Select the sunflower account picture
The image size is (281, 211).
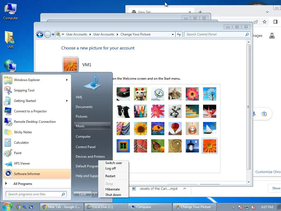[140, 129]
